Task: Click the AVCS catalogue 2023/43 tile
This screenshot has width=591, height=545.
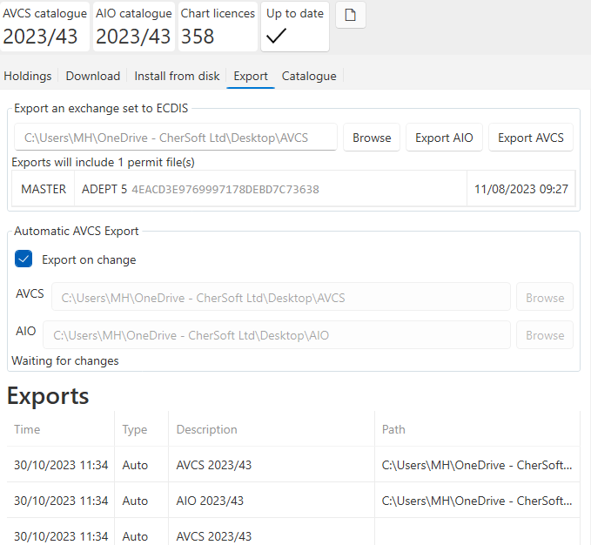Action: [x=44, y=26]
